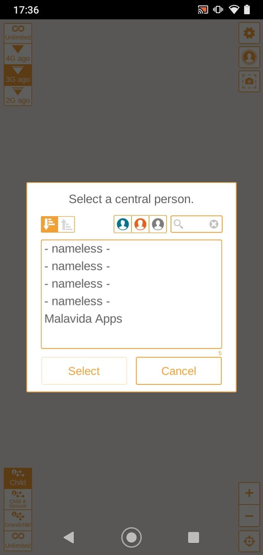
Task: Open settings gear icon
Action: [249, 34]
